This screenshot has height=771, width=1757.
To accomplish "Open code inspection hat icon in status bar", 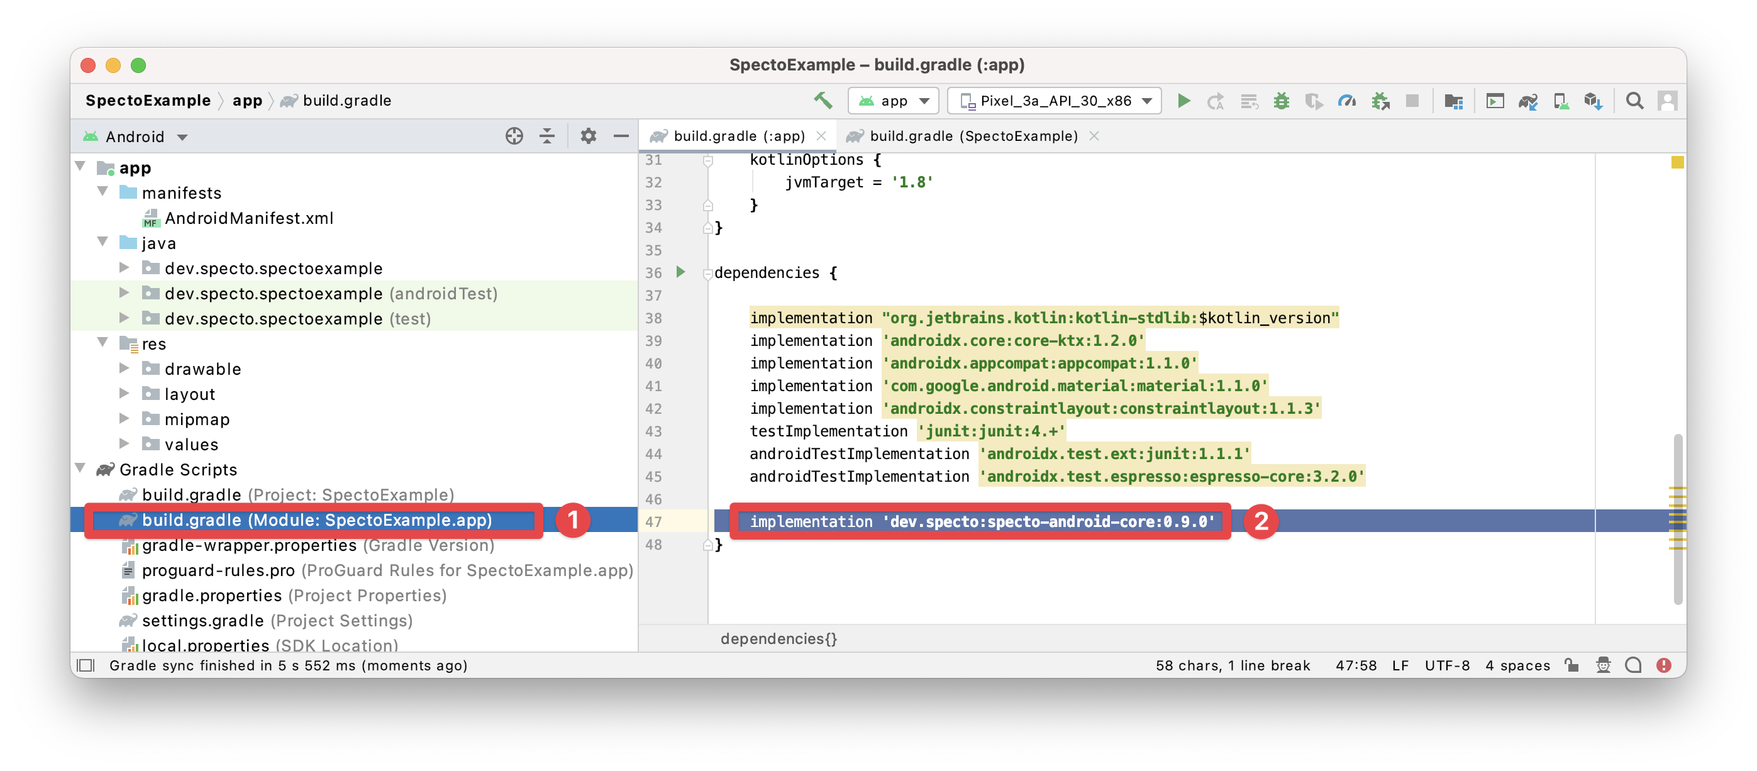I will [x=1603, y=665].
